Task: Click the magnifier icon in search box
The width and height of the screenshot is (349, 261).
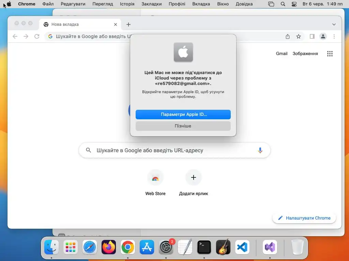Action: point(88,150)
